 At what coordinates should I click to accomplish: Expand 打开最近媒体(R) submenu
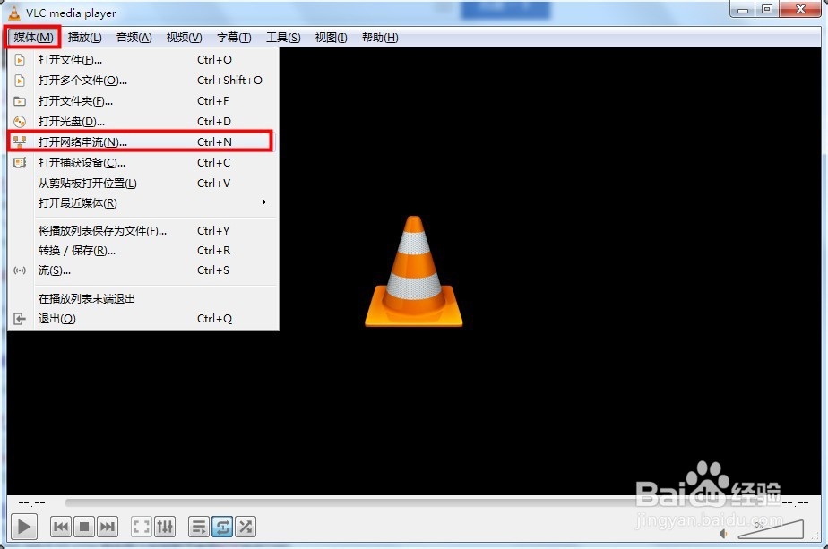[142, 202]
